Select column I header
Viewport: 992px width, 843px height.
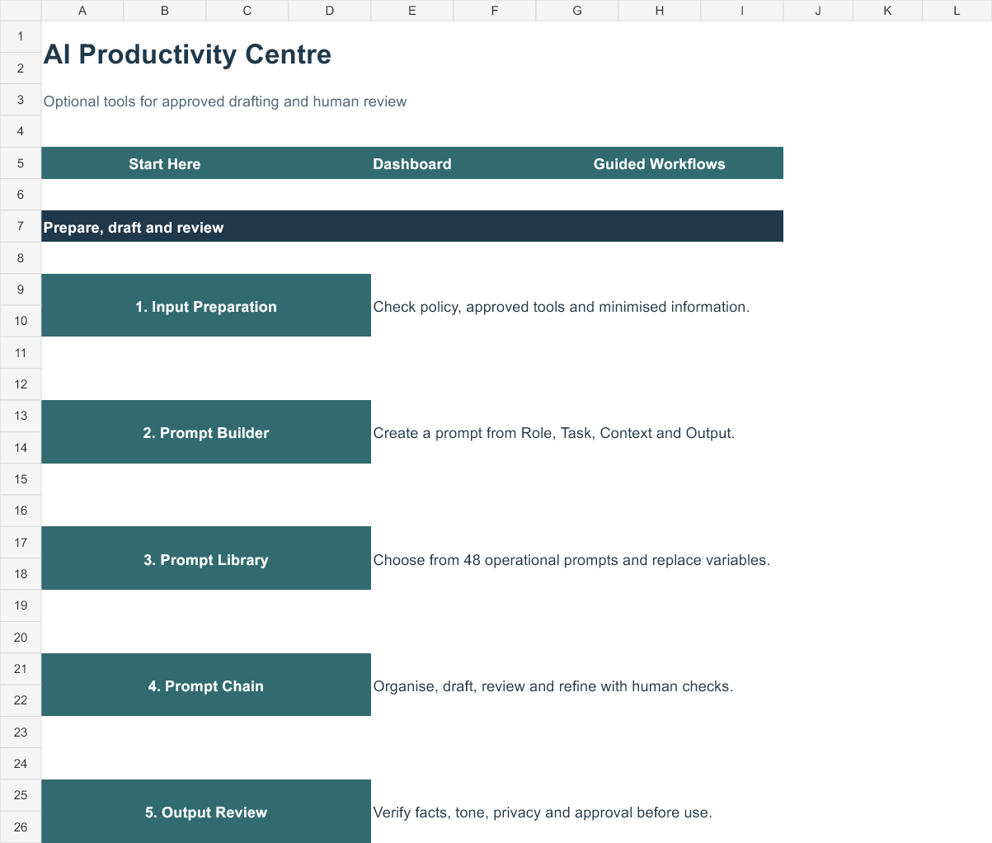click(742, 11)
